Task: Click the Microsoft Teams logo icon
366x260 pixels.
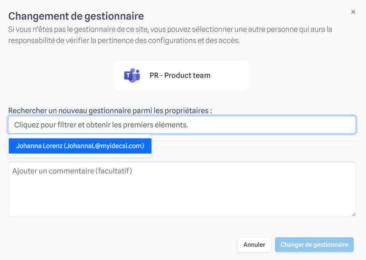Action: [132, 75]
